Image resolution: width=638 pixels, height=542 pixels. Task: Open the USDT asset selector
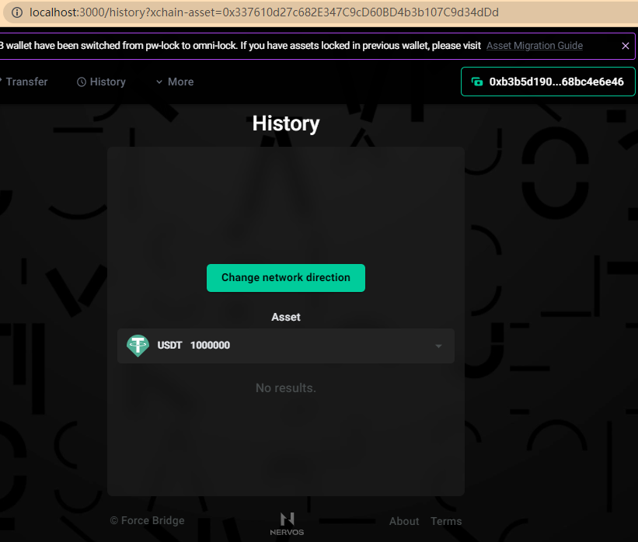click(286, 346)
